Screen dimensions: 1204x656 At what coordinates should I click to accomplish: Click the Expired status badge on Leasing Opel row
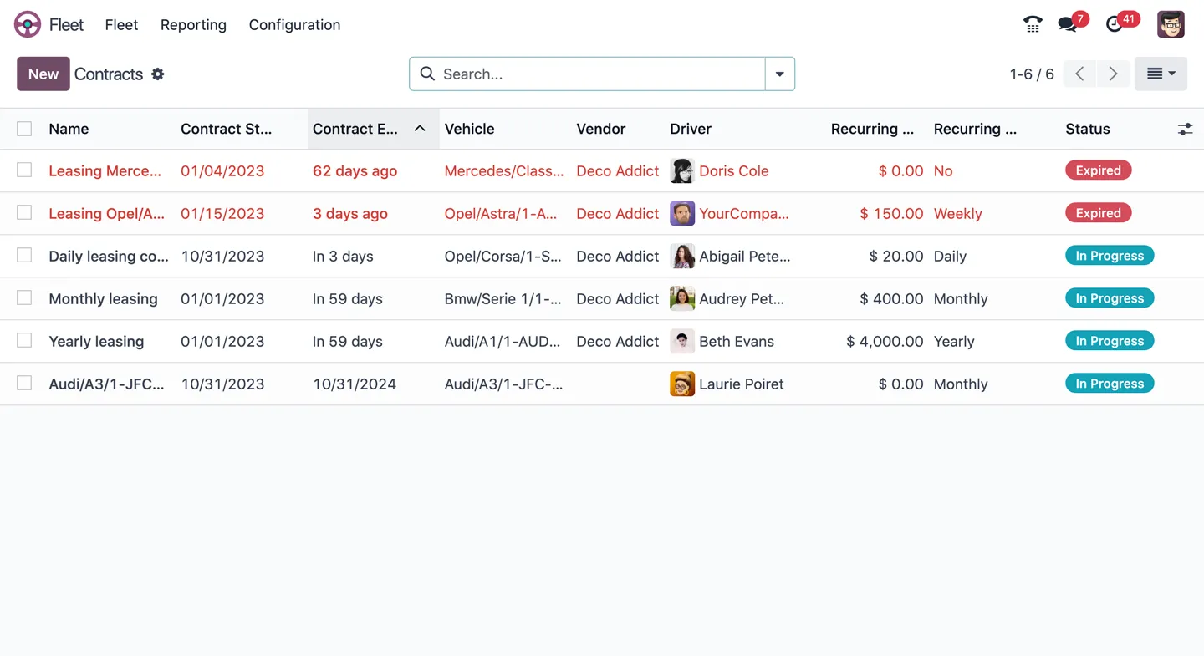[x=1098, y=213]
